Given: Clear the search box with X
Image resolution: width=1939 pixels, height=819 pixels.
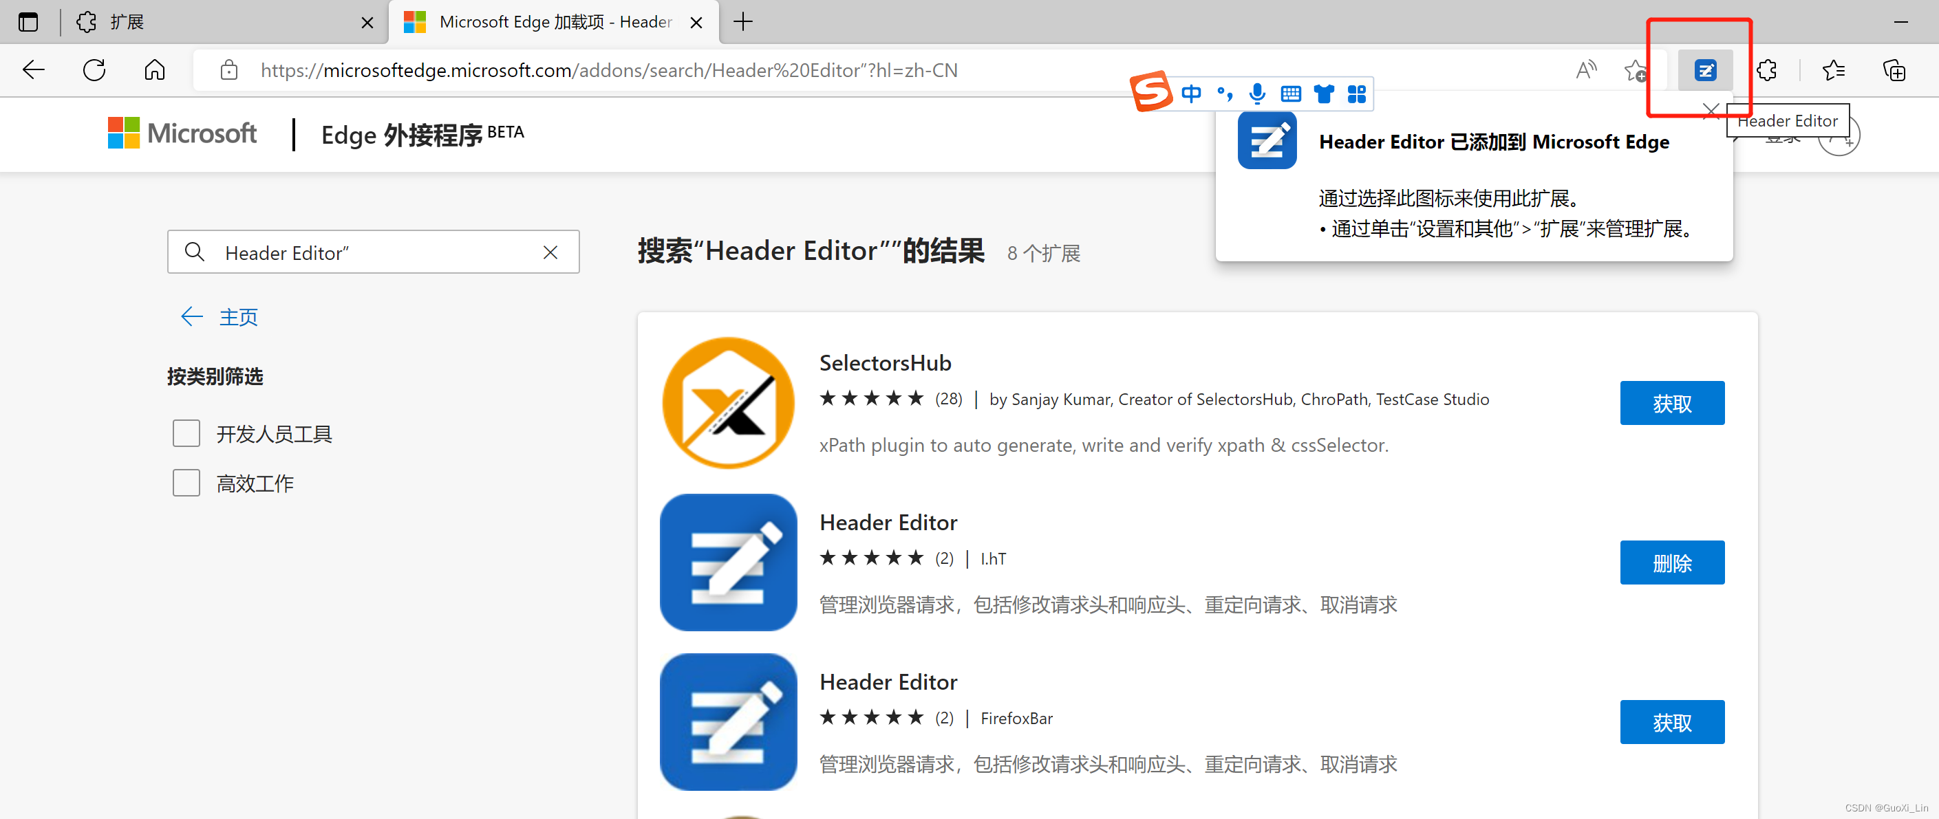Looking at the screenshot, I should click(550, 252).
